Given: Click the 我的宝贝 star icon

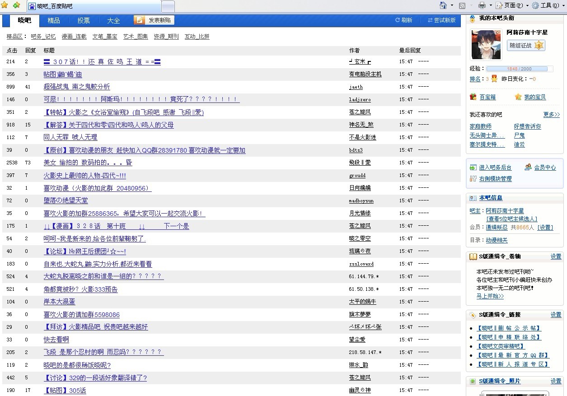Looking at the screenshot, I should click(518, 97).
